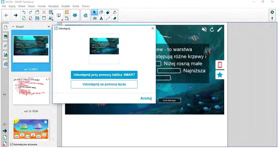
Task: Open the Widok menu
Action: [x=22, y=6]
